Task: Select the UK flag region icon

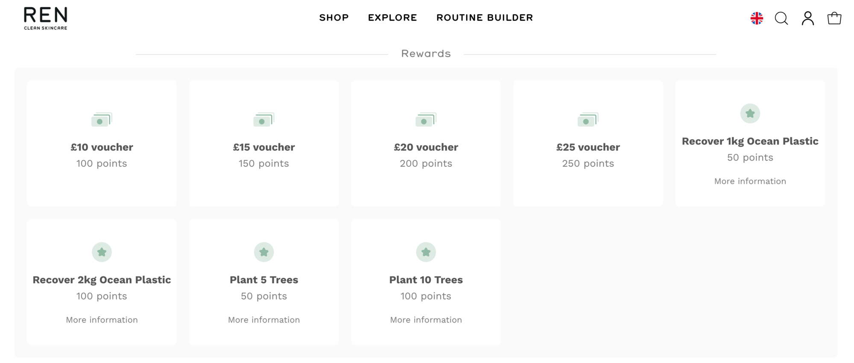Action: coord(757,18)
